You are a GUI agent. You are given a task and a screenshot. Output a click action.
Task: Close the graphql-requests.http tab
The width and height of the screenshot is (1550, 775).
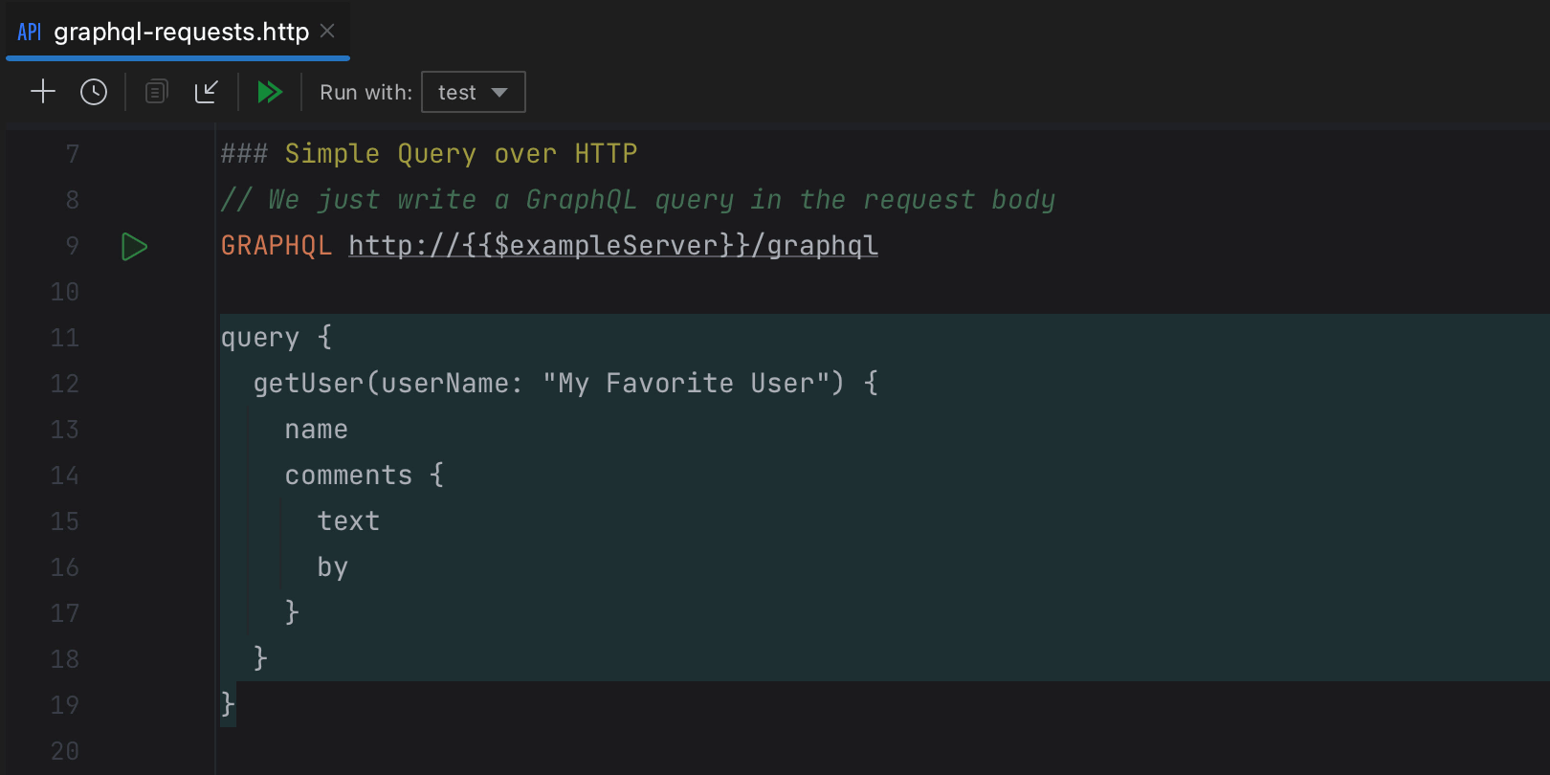[x=327, y=32]
